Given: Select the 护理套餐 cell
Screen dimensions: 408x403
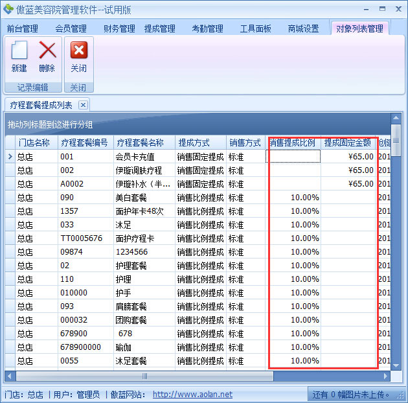Looking at the screenshot, I should click(144, 265).
